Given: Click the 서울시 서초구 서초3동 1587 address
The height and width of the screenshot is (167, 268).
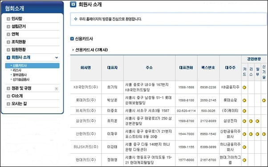Looking at the screenshot, I should [x=147, y=111].
